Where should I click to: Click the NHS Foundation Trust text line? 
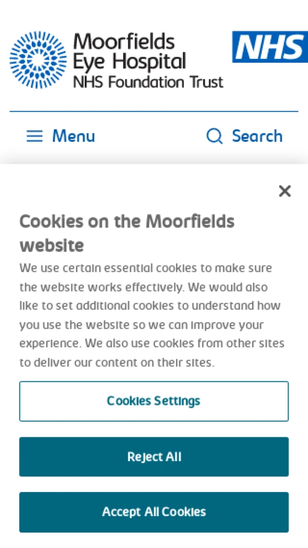click(x=148, y=82)
